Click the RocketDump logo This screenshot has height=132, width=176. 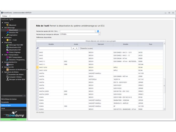13,114
